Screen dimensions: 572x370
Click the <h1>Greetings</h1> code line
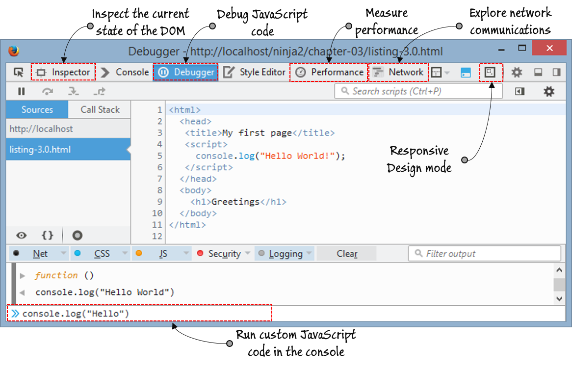(238, 202)
